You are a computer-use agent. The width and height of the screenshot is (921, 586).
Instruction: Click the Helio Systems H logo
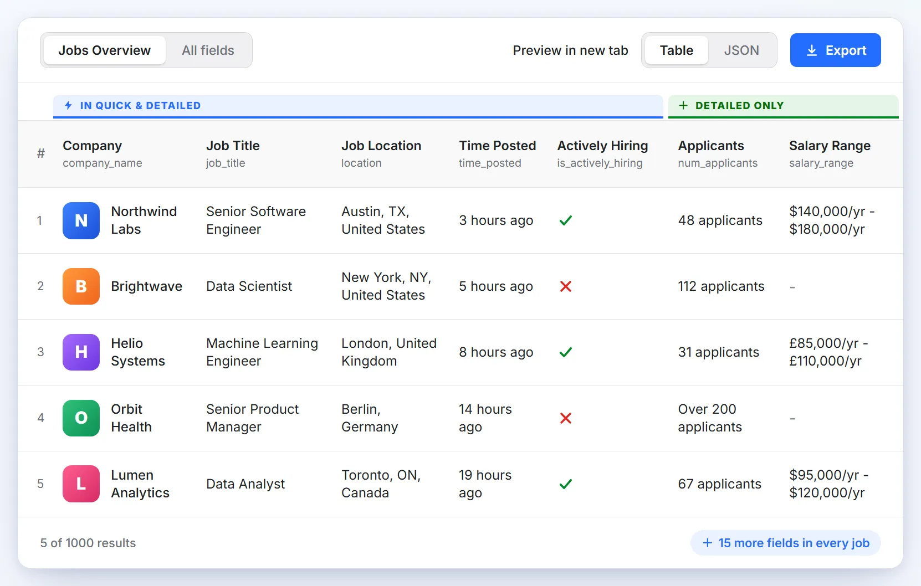[x=81, y=352]
